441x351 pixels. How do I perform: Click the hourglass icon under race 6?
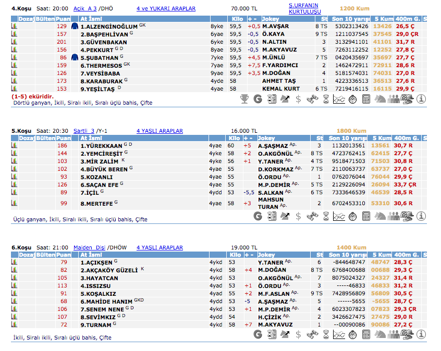(x=325, y=333)
